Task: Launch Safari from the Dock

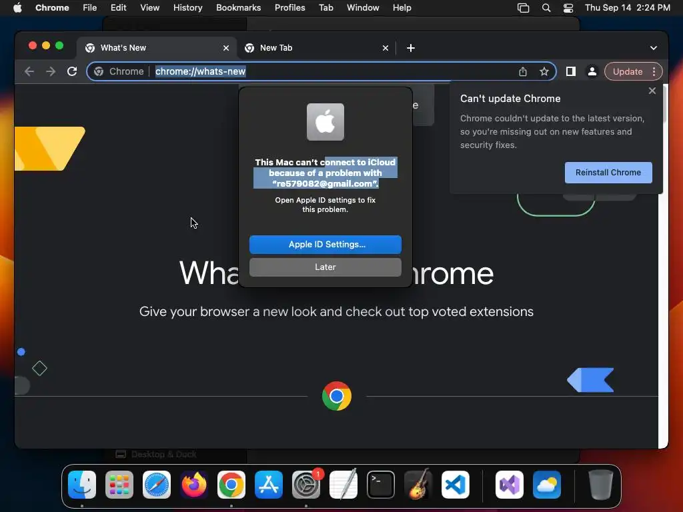Action: (157, 485)
